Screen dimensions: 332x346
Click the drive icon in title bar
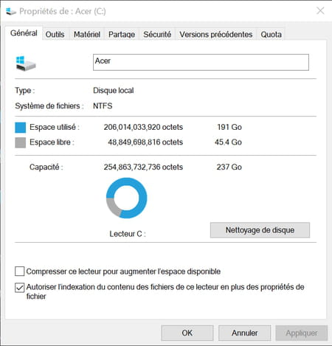click(11, 11)
